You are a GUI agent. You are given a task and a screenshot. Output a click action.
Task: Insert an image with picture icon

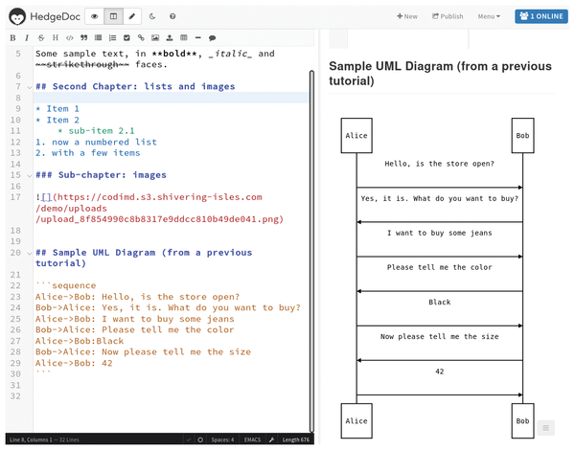(x=155, y=37)
